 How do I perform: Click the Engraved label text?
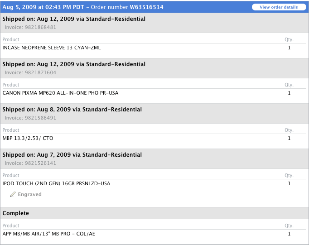(29, 194)
